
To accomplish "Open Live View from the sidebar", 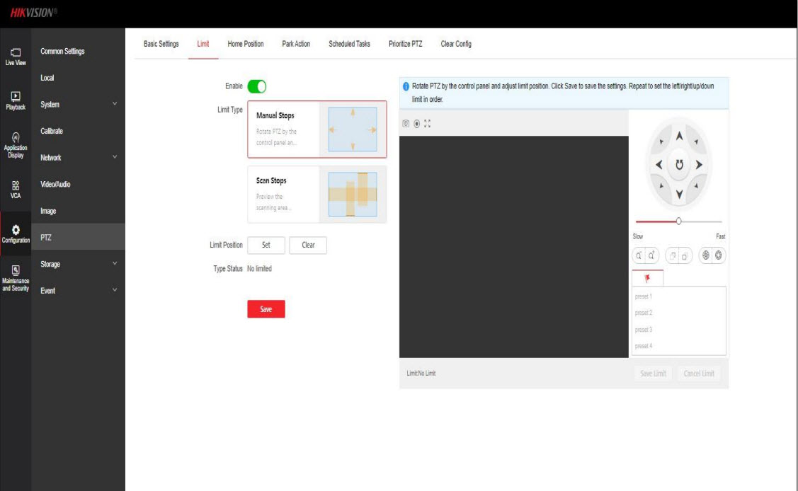I will coord(16,56).
